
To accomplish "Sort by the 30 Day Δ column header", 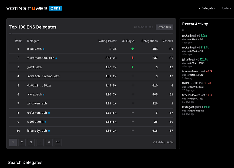I will (x=128, y=41).
